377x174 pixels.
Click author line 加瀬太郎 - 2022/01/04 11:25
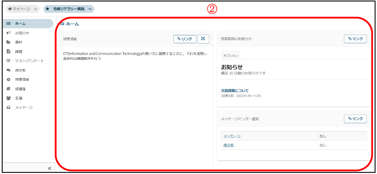pyautogui.click(x=241, y=96)
